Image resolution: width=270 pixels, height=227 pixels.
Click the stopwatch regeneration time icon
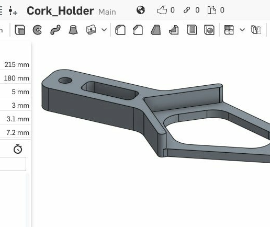[18, 149]
